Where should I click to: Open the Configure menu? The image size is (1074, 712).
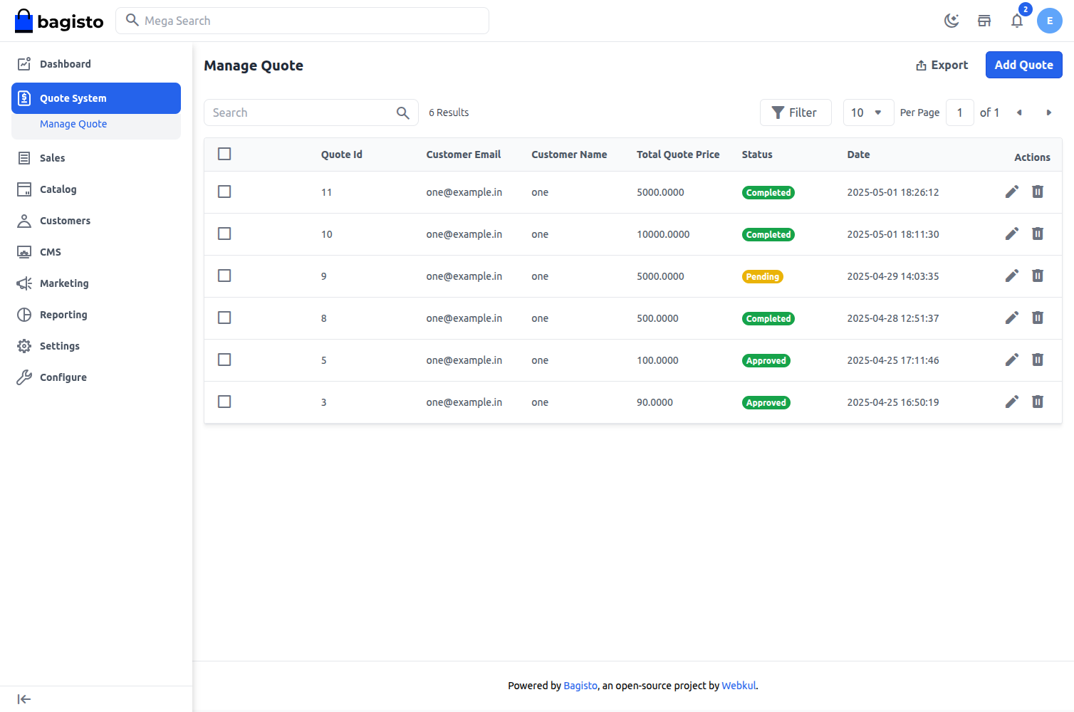pos(96,377)
